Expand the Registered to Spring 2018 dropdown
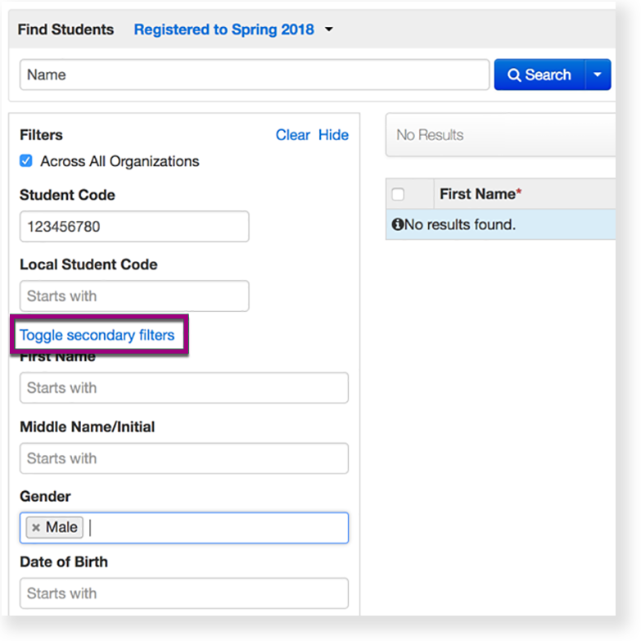 [328, 29]
